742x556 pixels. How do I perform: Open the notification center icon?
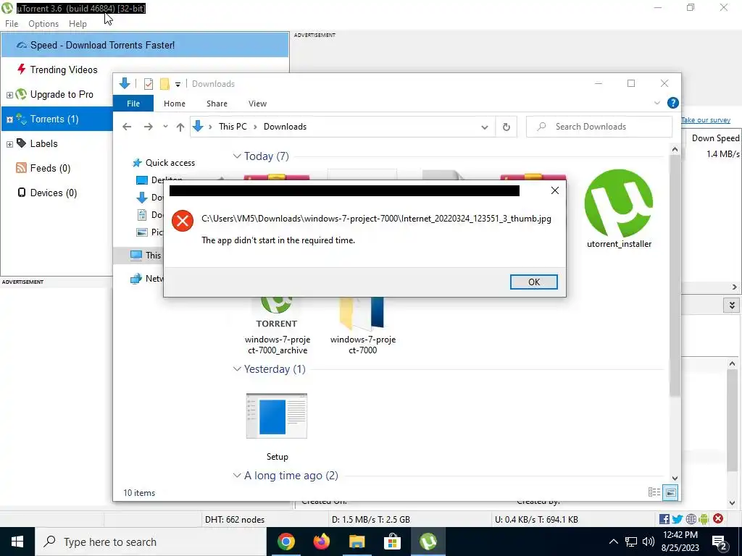click(x=720, y=542)
